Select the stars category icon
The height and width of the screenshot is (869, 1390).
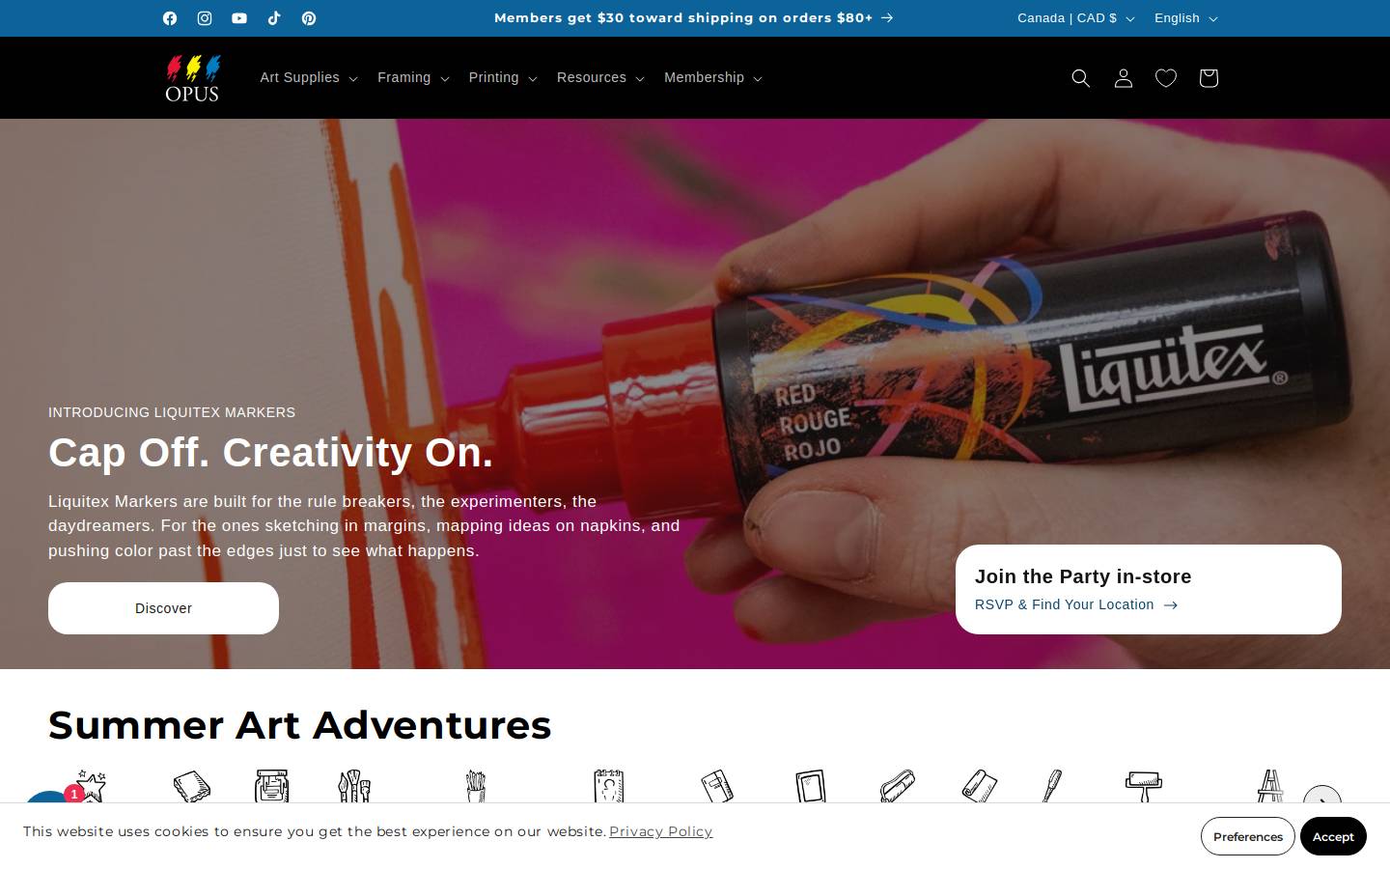(91, 786)
